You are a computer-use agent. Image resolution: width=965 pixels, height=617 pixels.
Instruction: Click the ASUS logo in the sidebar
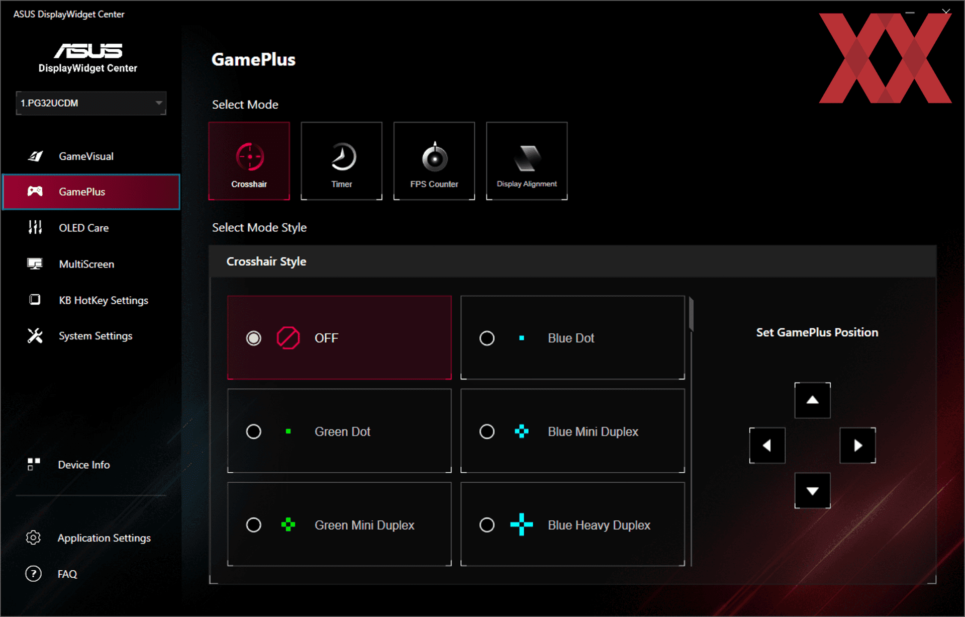88,51
